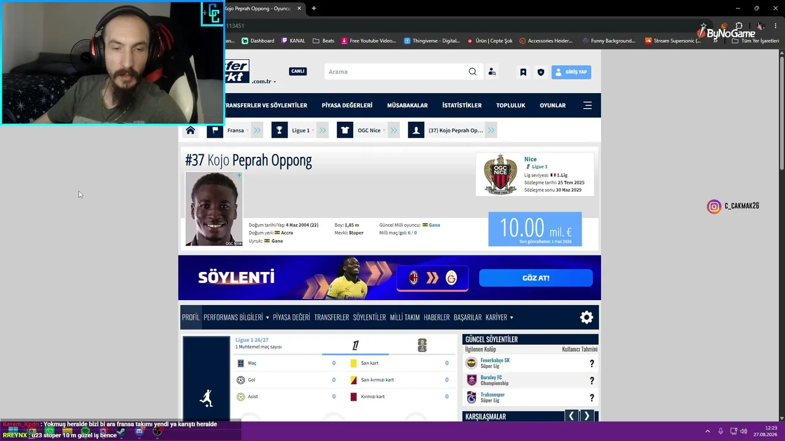Screen dimensions: 785x441
Task: Click the flag icon in breadcrumb
Action: pos(215,130)
